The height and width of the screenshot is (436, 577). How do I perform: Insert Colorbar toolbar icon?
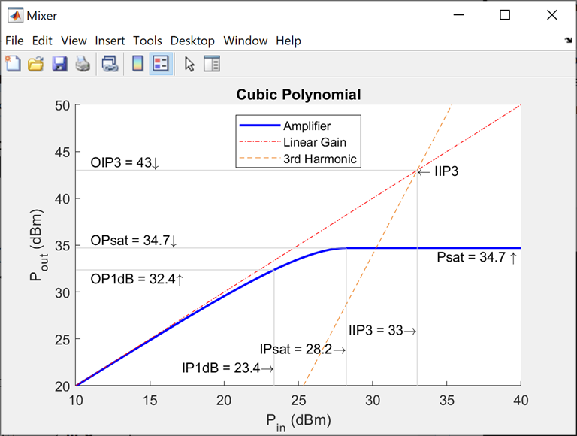tap(137, 64)
